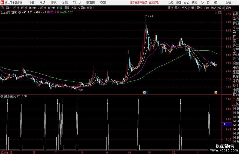Switch to 5分钟 period
Viewport: 239px width, 154px height.
coord(24,8)
